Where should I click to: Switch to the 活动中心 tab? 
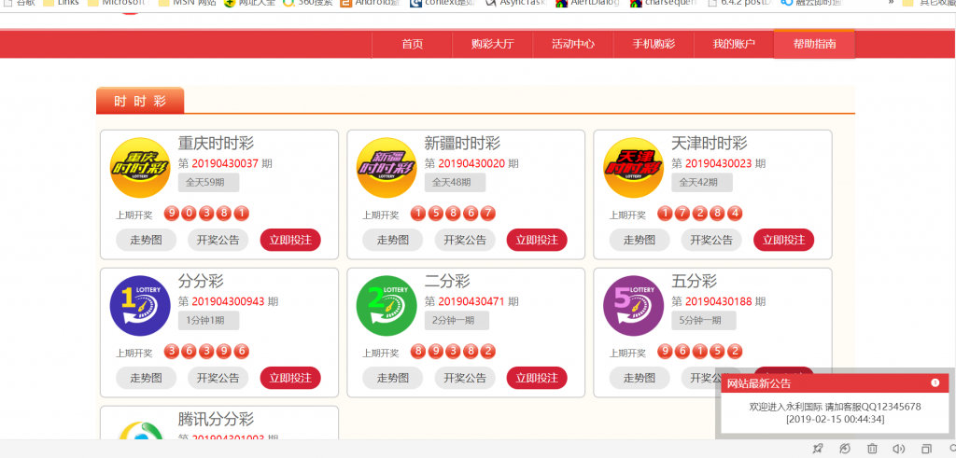pos(572,44)
